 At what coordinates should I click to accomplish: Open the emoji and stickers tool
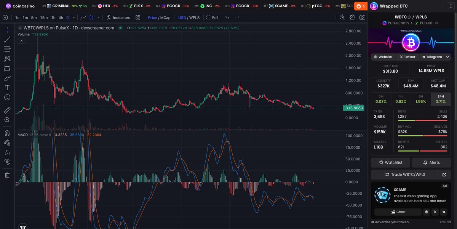[7, 98]
